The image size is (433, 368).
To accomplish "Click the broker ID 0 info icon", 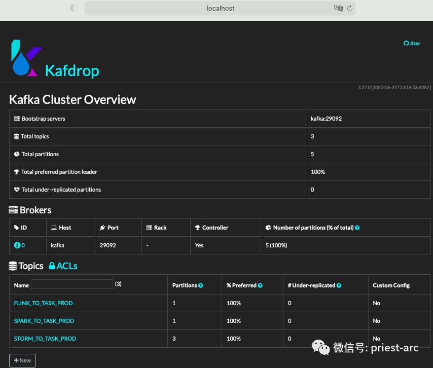I will tap(17, 245).
